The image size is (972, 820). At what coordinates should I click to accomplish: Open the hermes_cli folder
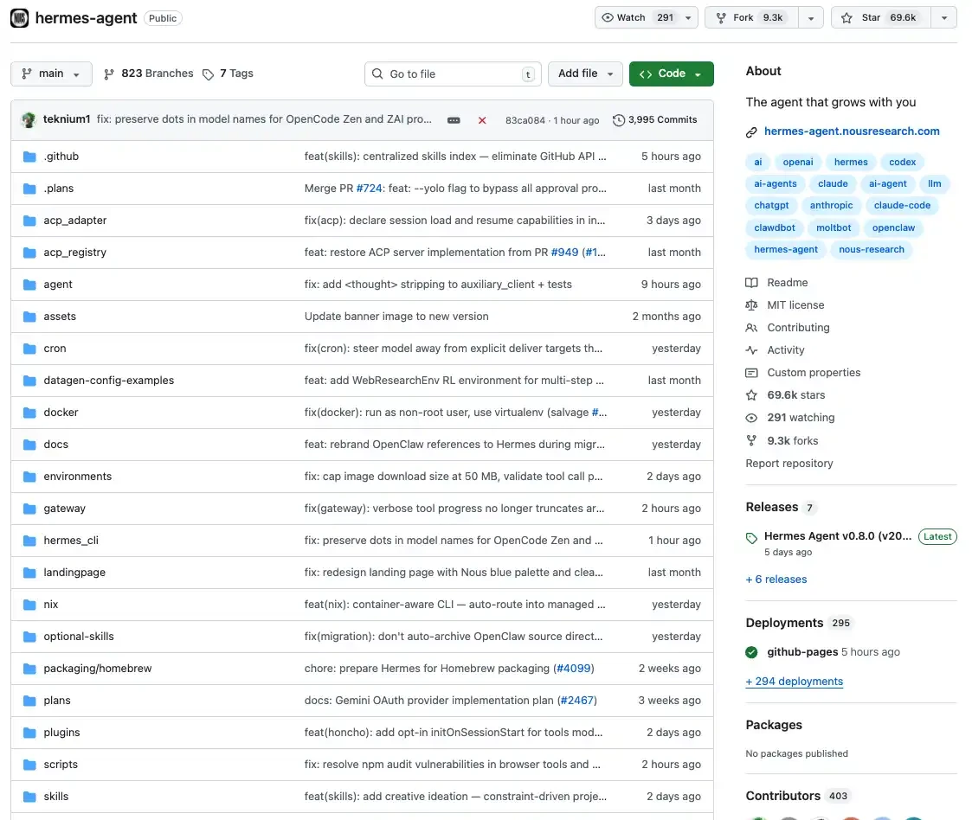click(71, 541)
